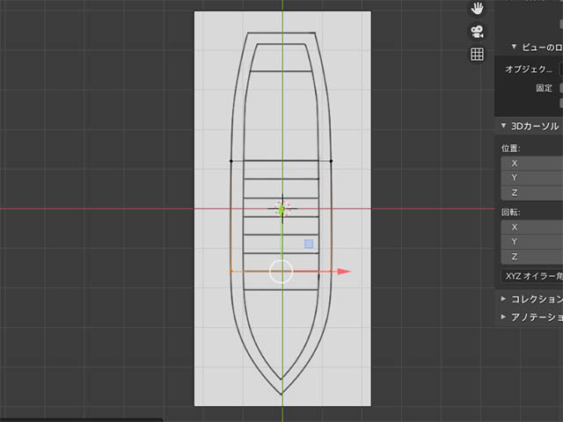Click the 位置 X field of 3D cursor
This screenshot has height=422, width=563.
532,164
